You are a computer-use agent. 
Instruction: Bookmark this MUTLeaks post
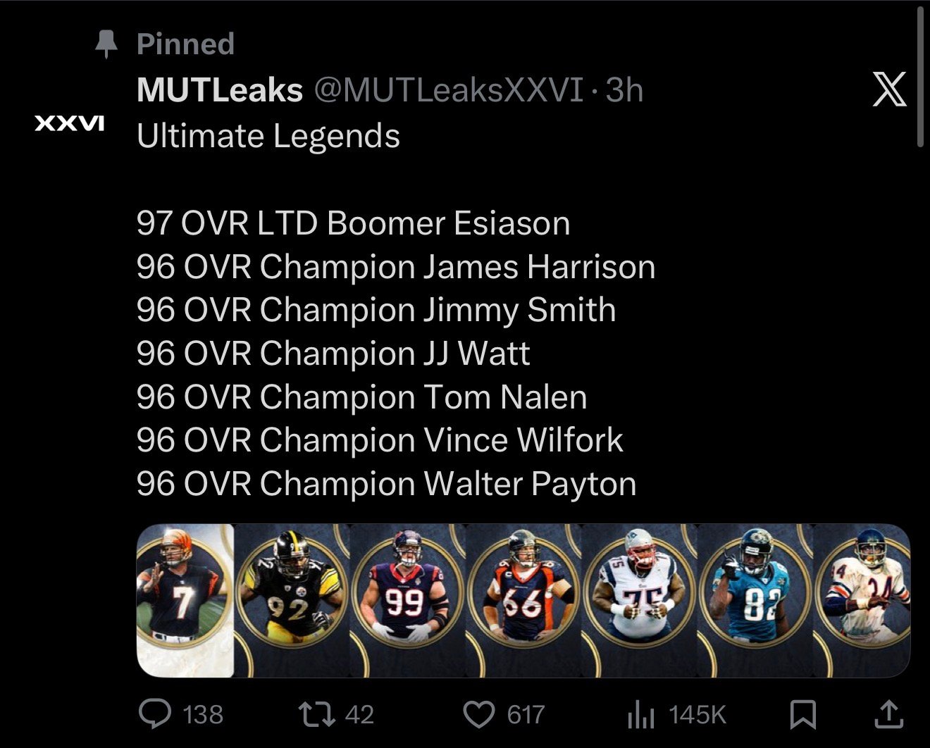click(803, 714)
